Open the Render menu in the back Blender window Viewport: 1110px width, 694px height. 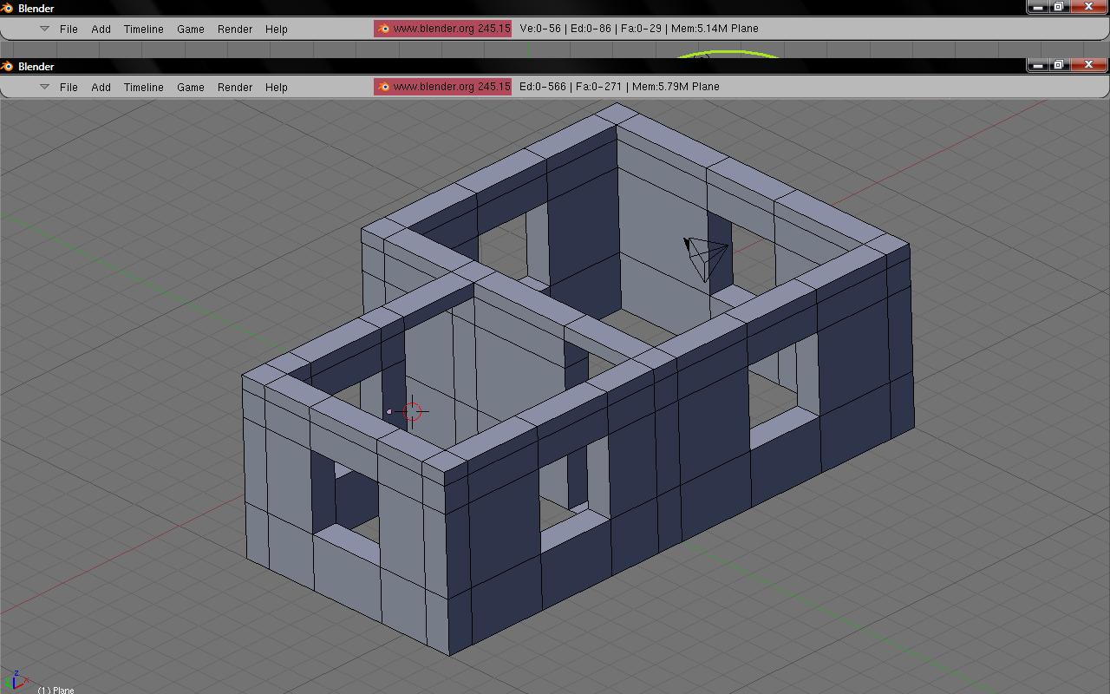(235, 29)
